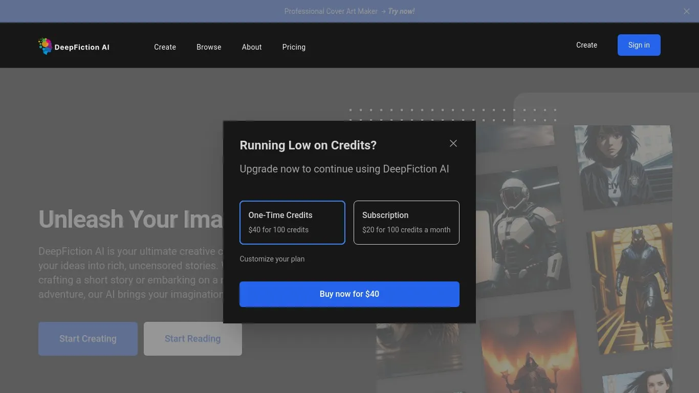The image size is (699, 393).
Task: Select the One-Time Credits option
Action: click(x=292, y=223)
